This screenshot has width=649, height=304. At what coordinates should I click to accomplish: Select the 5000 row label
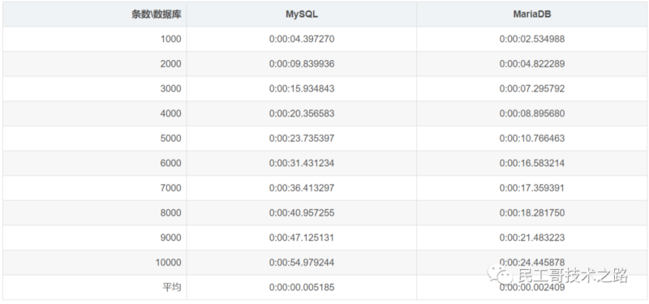(171, 138)
